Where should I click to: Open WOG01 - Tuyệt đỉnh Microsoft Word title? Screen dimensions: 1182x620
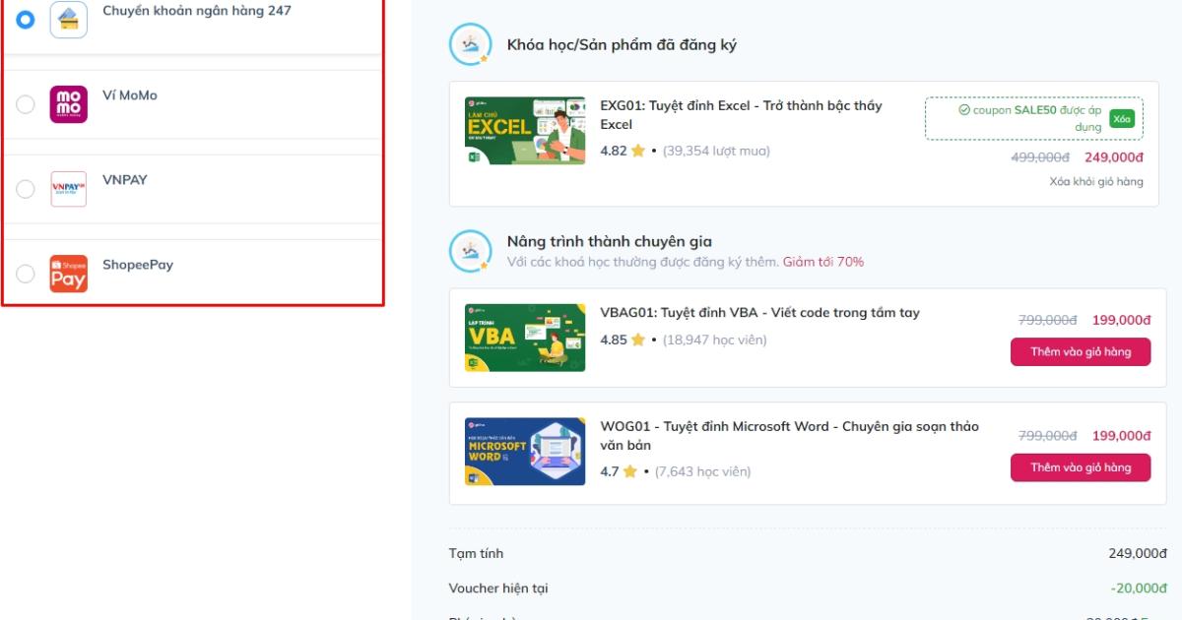point(790,436)
